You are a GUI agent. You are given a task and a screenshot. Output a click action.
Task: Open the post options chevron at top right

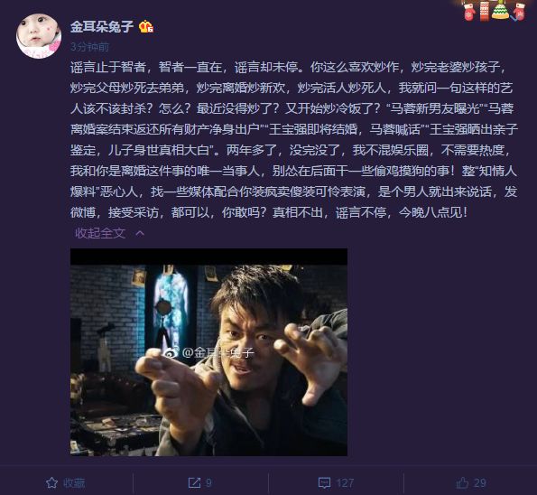(x=514, y=18)
